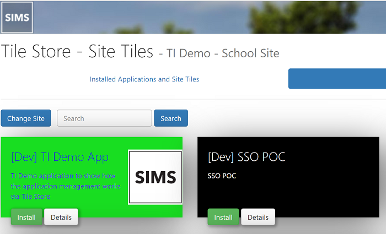Viewport: 386px width, 234px height.
Task: Click the 'SSO POC' description text
Action: [222, 176]
